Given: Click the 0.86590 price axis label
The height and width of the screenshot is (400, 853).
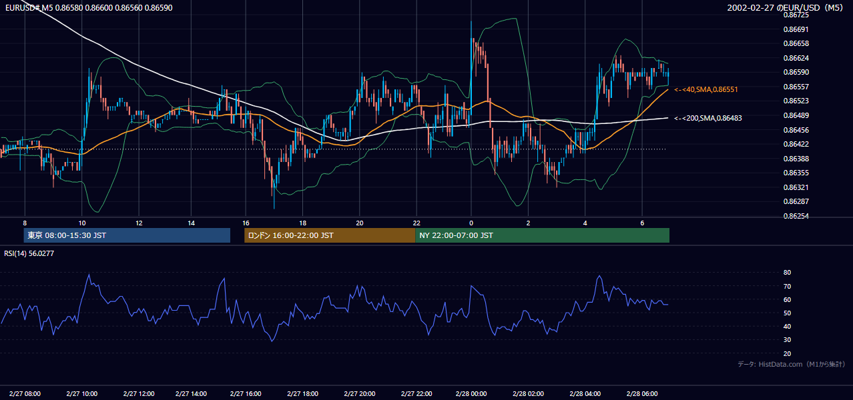Looking at the screenshot, I should (x=797, y=72).
